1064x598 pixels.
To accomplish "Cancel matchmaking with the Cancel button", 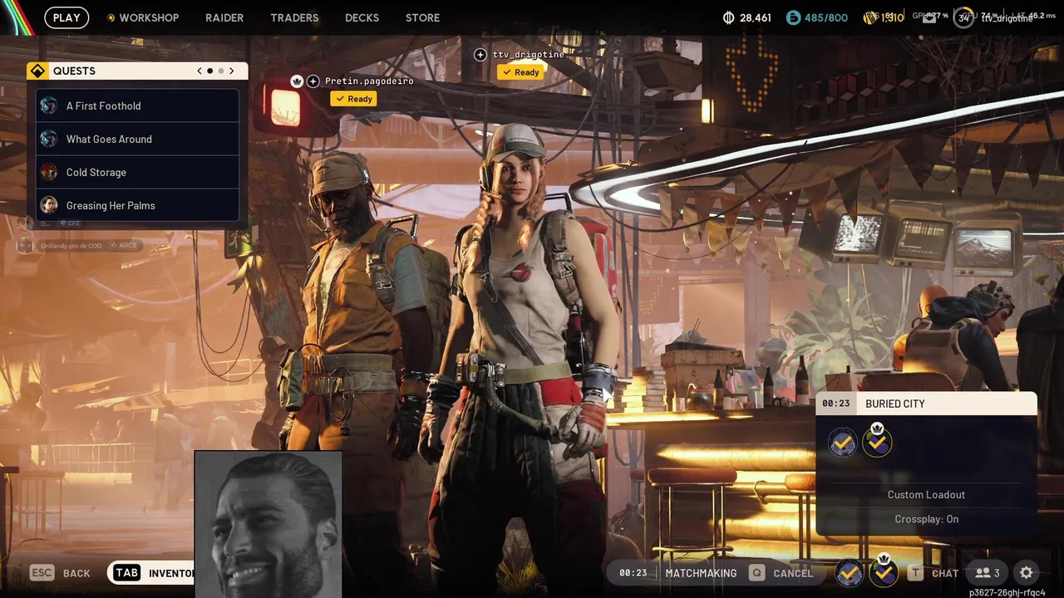I will 793,573.
